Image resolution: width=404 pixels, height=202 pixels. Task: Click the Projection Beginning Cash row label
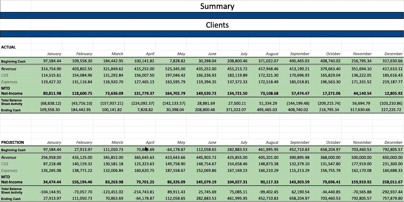click(x=13, y=150)
